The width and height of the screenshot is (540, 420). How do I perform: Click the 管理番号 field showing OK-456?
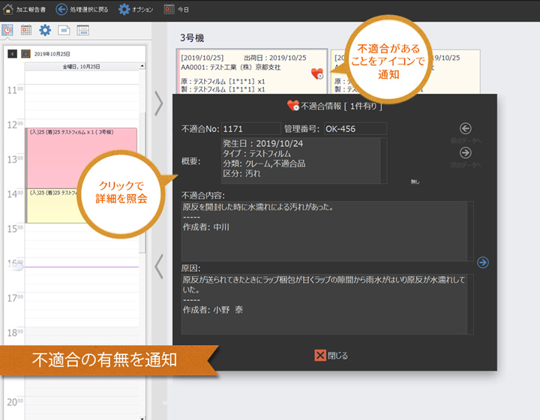tap(355, 129)
